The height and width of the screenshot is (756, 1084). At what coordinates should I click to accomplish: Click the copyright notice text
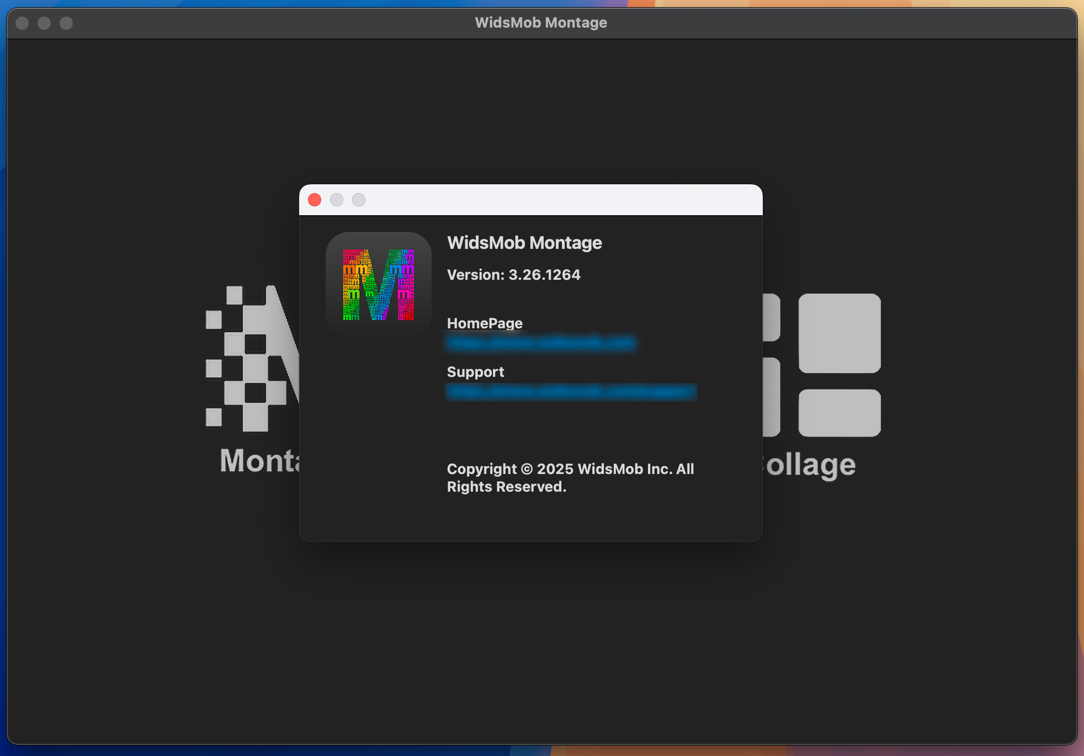point(571,478)
